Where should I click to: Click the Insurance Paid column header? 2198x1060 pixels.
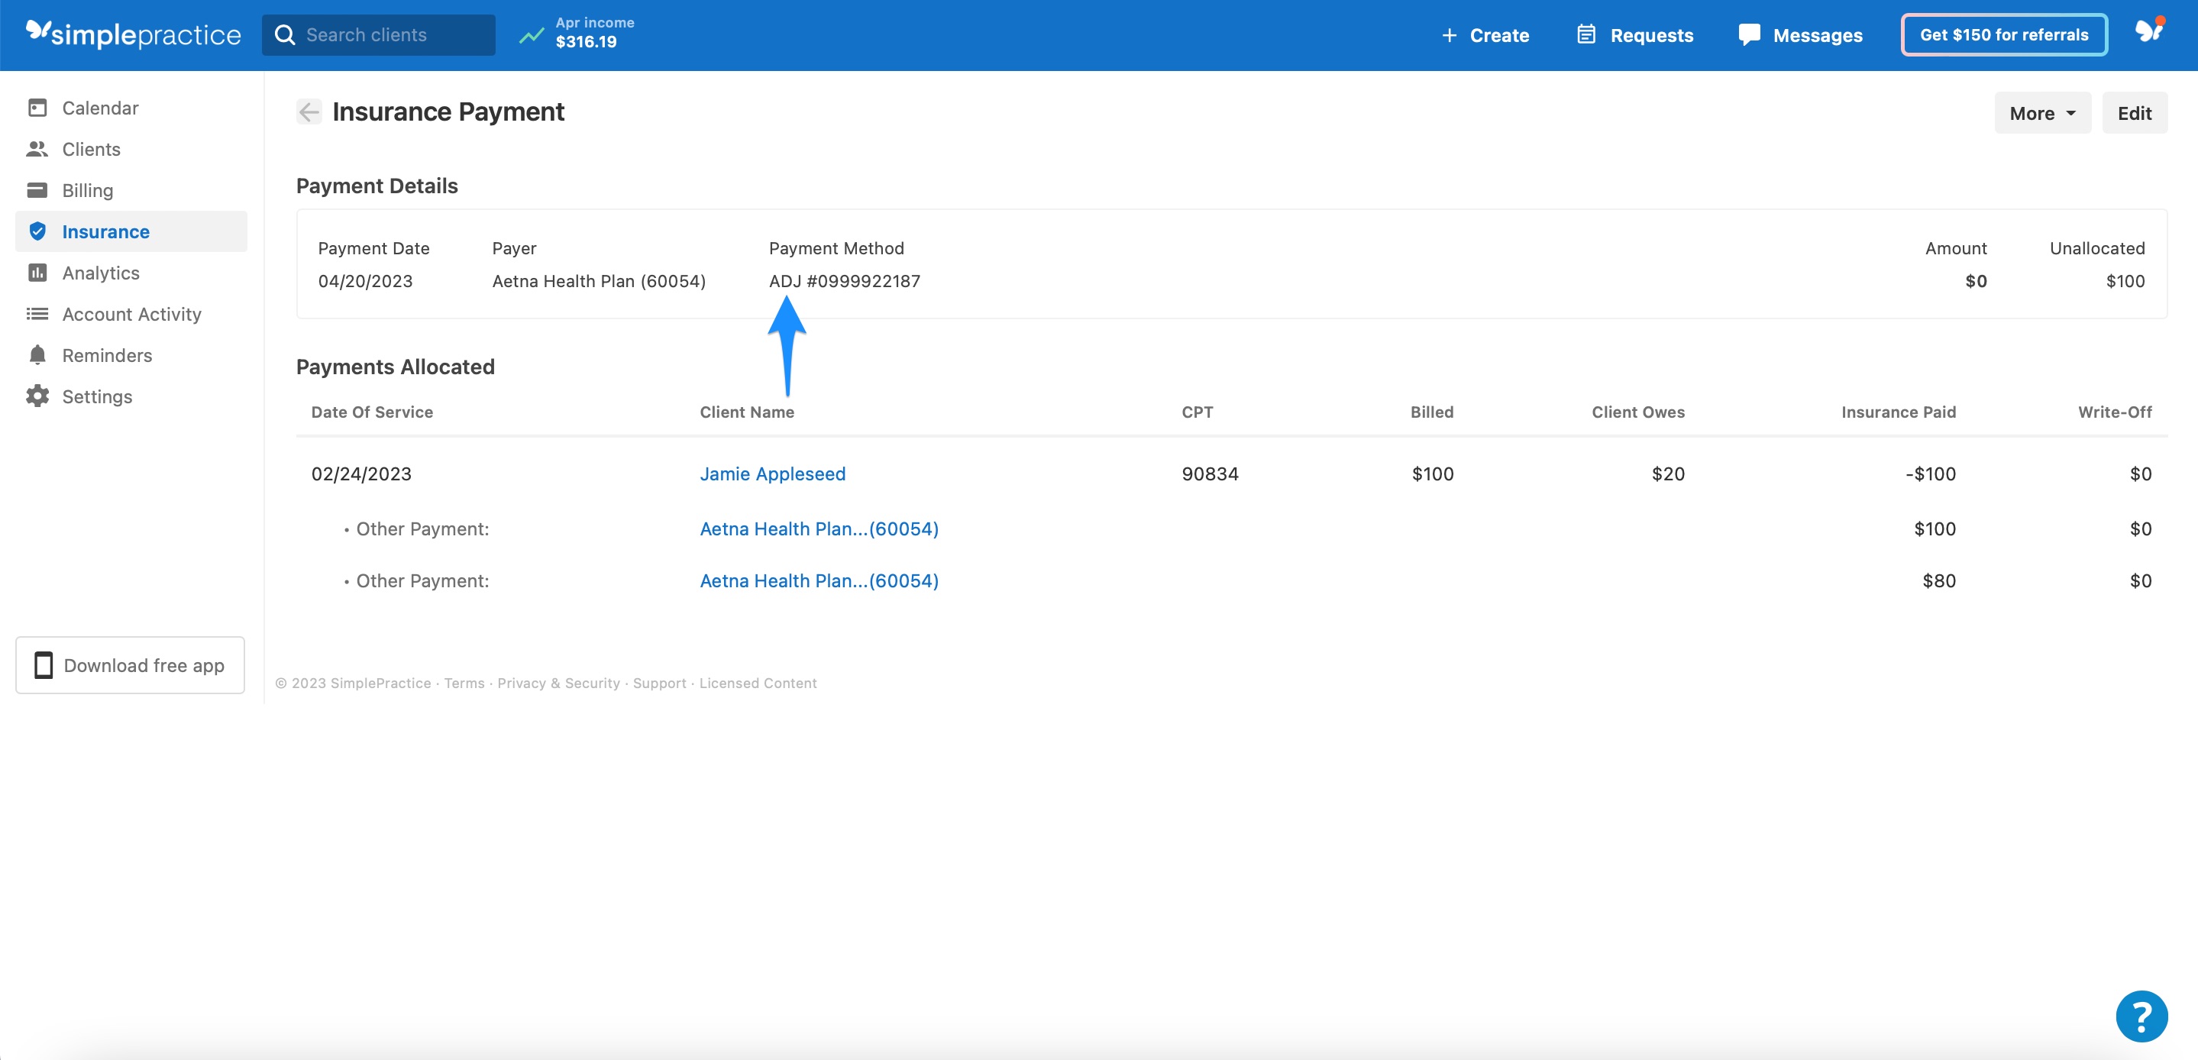[x=1899, y=412]
